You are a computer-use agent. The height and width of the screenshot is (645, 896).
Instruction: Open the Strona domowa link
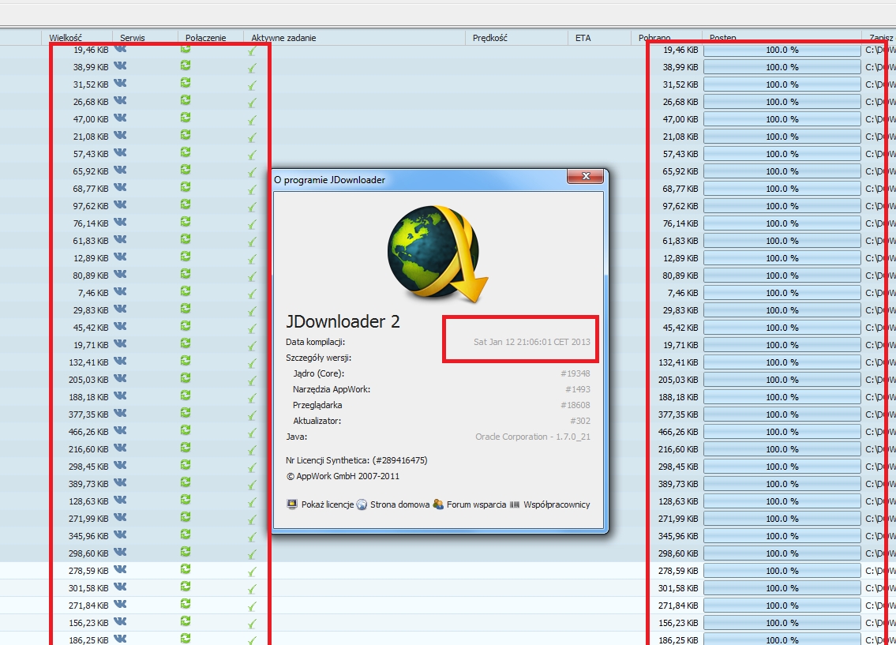(393, 504)
